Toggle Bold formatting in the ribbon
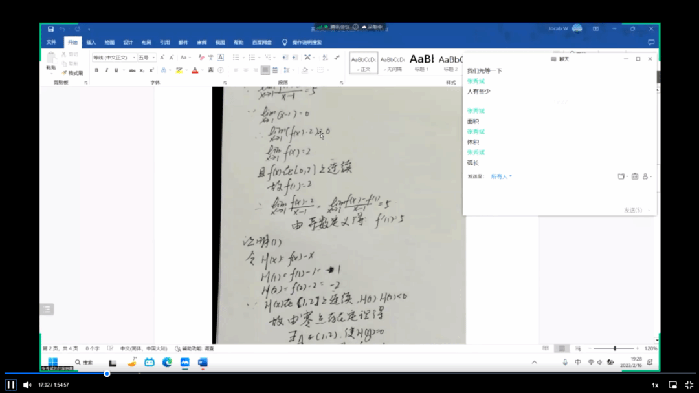 coord(96,70)
